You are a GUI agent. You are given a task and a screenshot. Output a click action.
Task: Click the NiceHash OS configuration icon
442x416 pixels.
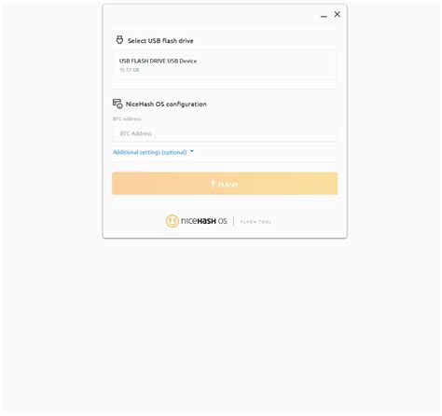[x=117, y=104]
